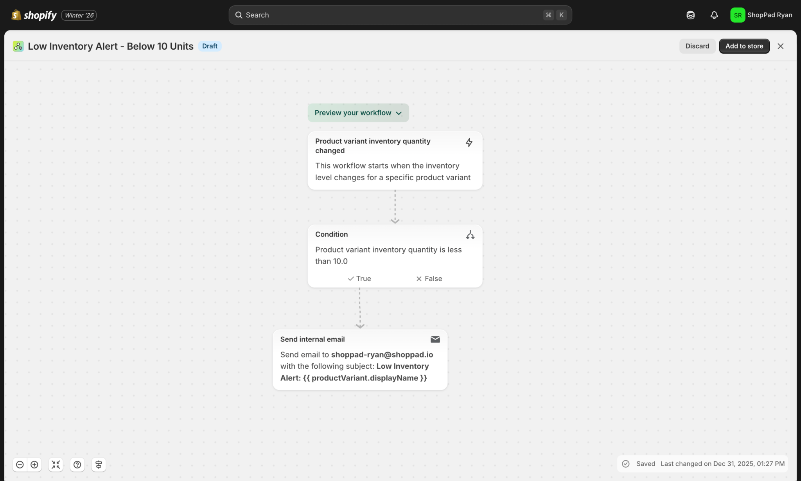This screenshot has width=801, height=481.
Task: Expand the Preview your workflow dropdown
Action: pos(358,113)
